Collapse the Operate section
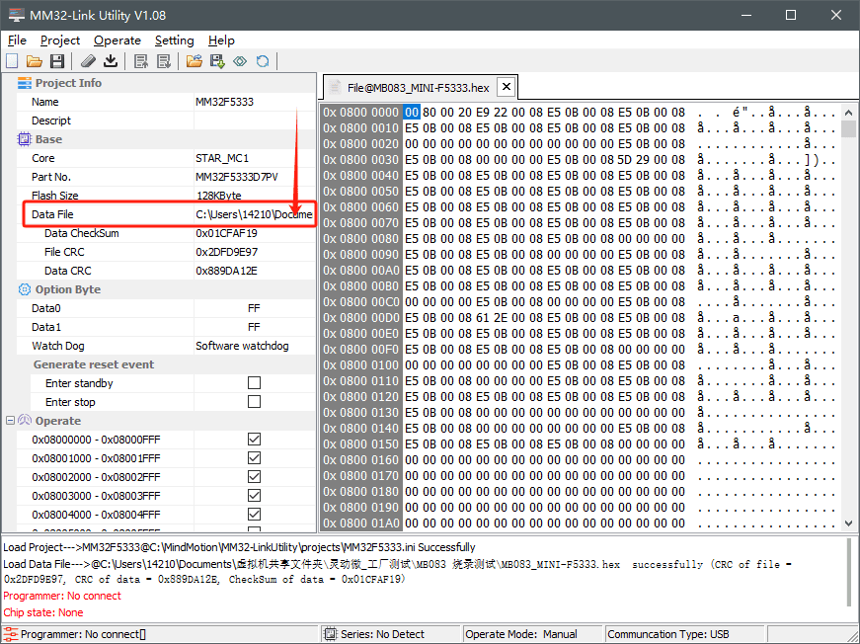Screen dimensions: 860x644 11,421
